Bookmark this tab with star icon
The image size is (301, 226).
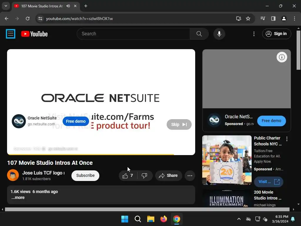coord(248,19)
